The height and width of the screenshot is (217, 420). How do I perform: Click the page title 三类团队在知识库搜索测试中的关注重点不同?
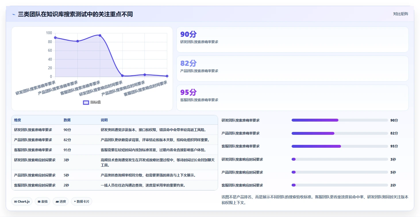75,14
